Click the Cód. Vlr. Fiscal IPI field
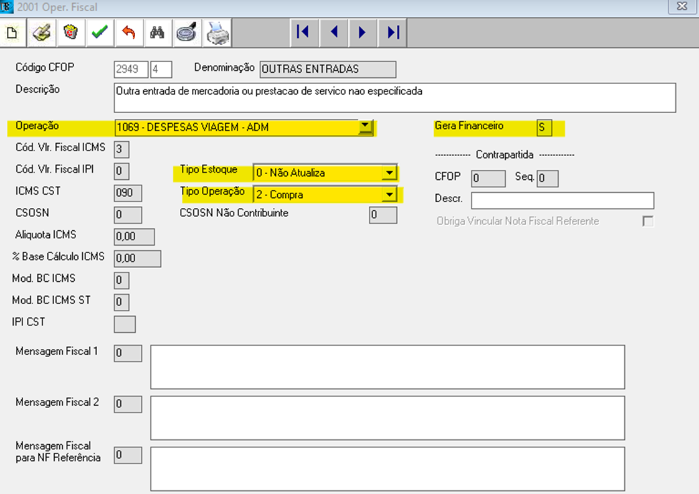 pos(121,171)
